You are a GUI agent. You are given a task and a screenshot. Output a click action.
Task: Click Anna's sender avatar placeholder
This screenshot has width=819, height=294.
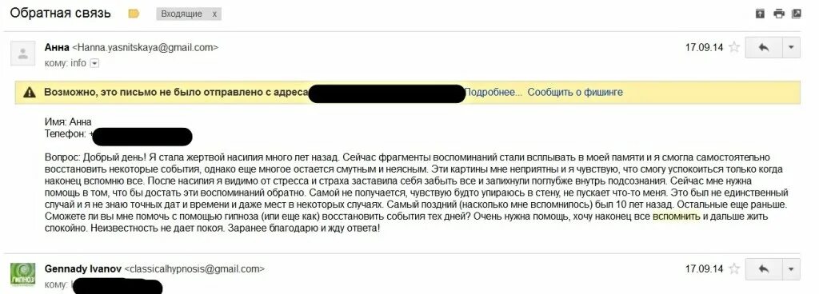(23, 53)
